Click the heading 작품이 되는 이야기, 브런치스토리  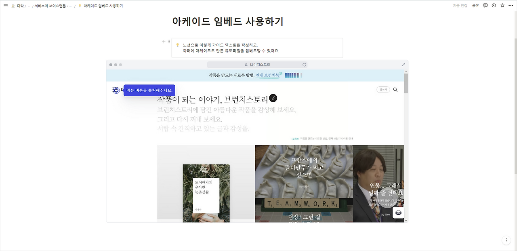pos(212,99)
